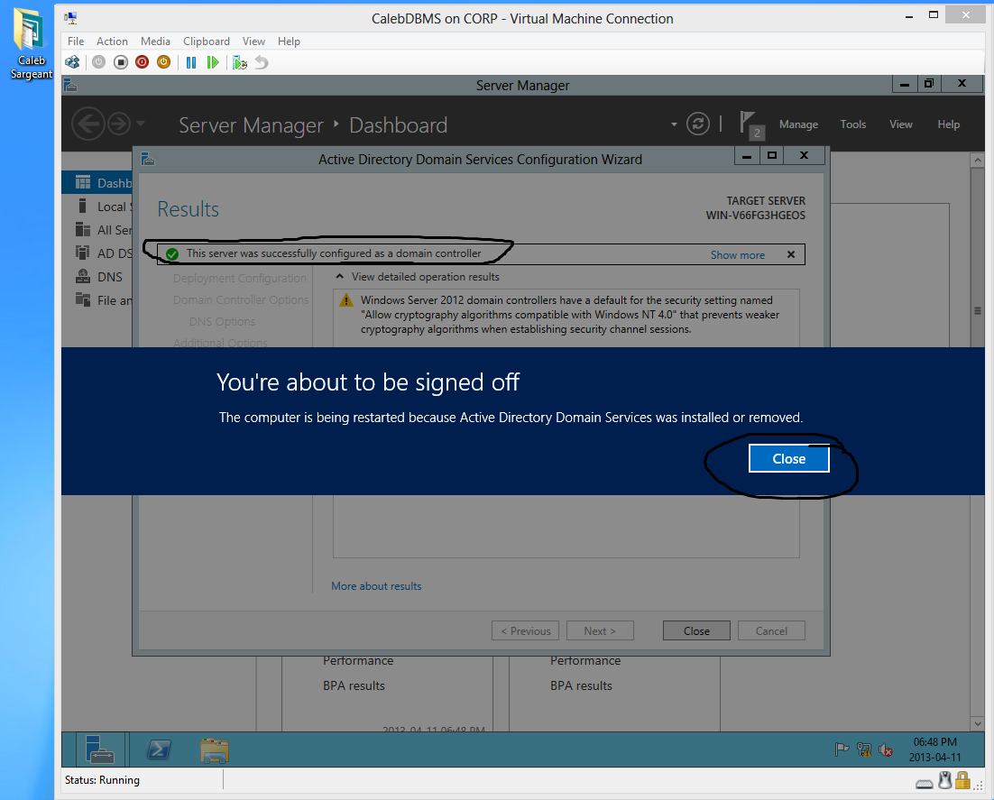The width and height of the screenshot is (994, 800).
Task: Click Close button in the configuration wizard
Action: pyautogui.click(x=696, y=630)
